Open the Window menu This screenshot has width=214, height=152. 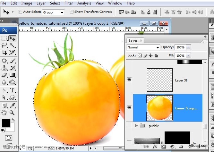(115, 3)
